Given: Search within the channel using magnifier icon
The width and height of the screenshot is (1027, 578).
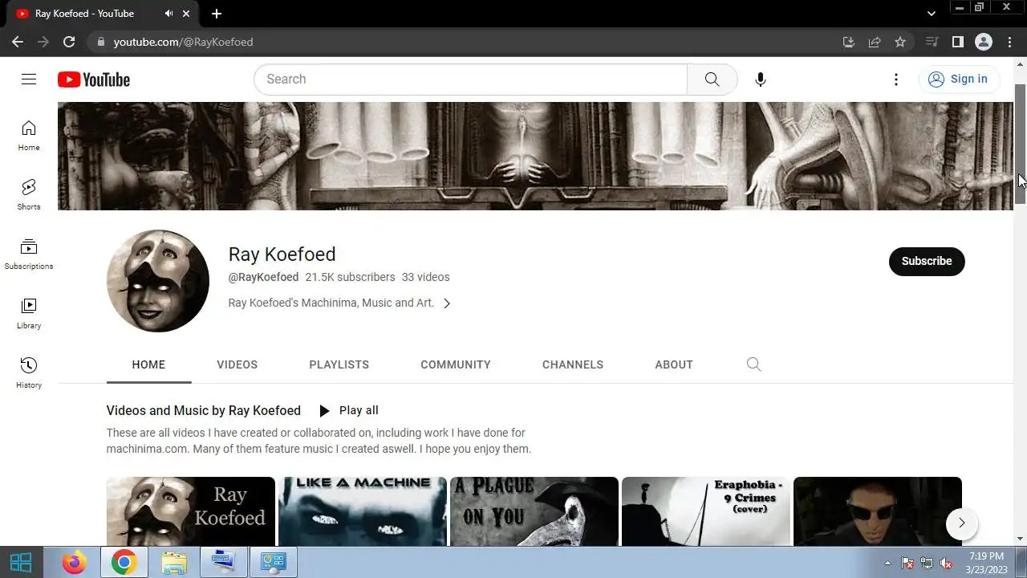Looking at the screenshot, I should (x=753, y=364).
